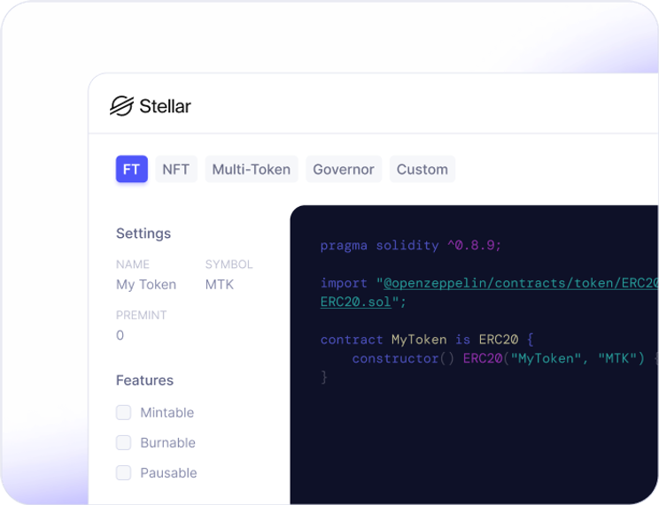Image resolution: width=659 pixels, height=505 pixels.
Task: Click the Stellar brand name text
Action: point(165,106)
